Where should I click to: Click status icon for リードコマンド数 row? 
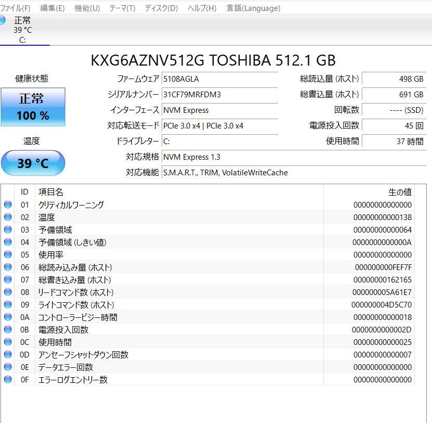tap(8, 292)
